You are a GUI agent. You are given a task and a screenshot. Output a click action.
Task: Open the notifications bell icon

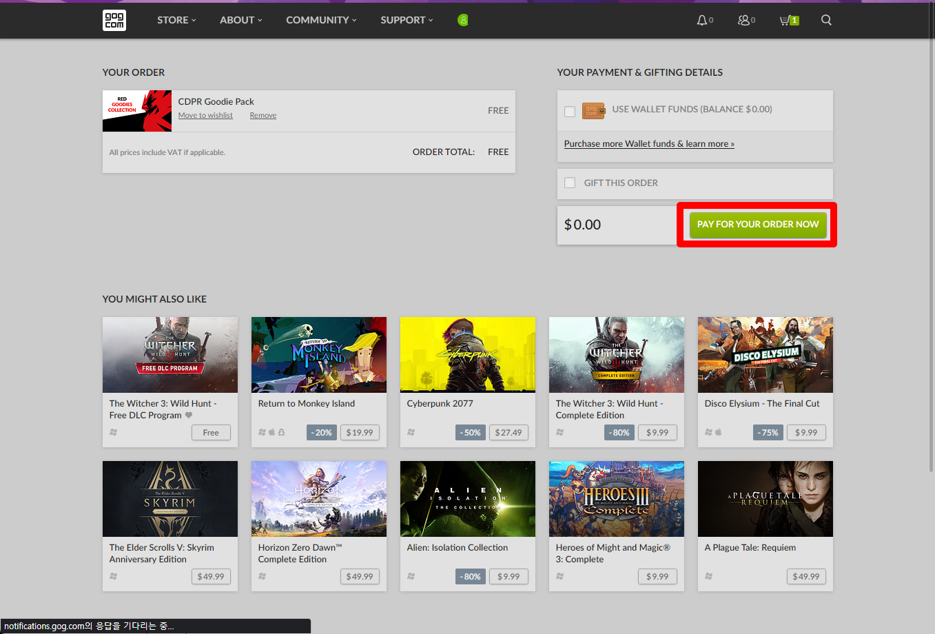click(x=701, y=20)
